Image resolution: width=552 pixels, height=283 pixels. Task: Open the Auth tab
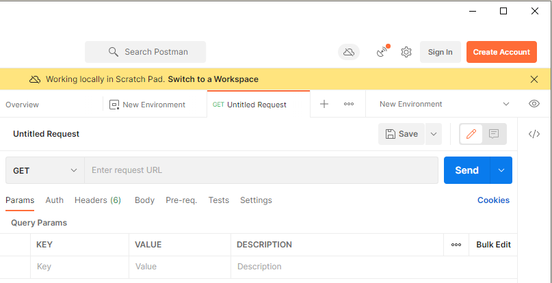[x=54, y=200]
